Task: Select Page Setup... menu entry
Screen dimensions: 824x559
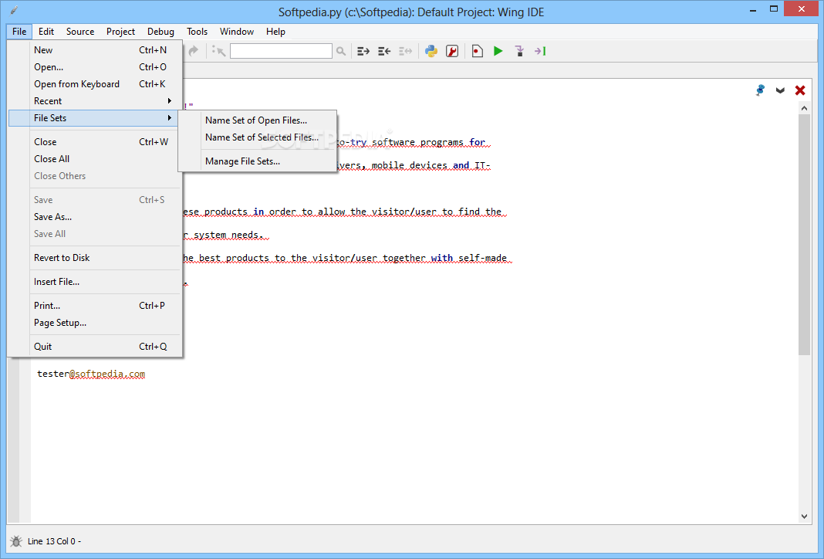Action: tap(95, 323)
